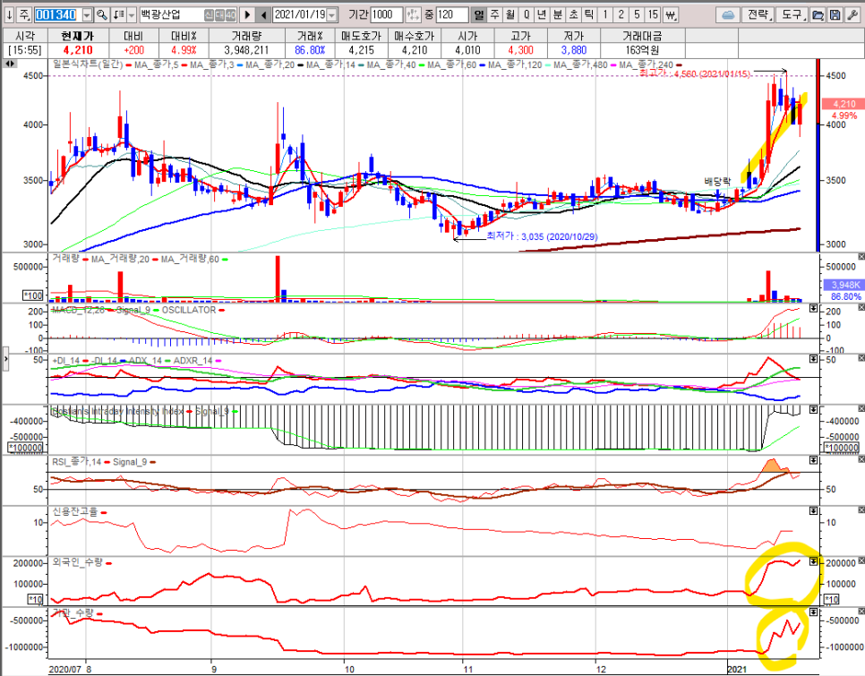Open the stock code 001340 dropdown
Screen dimensions: 865x676
click(x=87, y=15)
